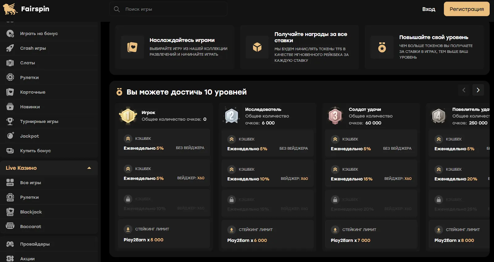Click the Турнирные игры trophy icon
Viewport: 494px width, 262px height.
10,121
